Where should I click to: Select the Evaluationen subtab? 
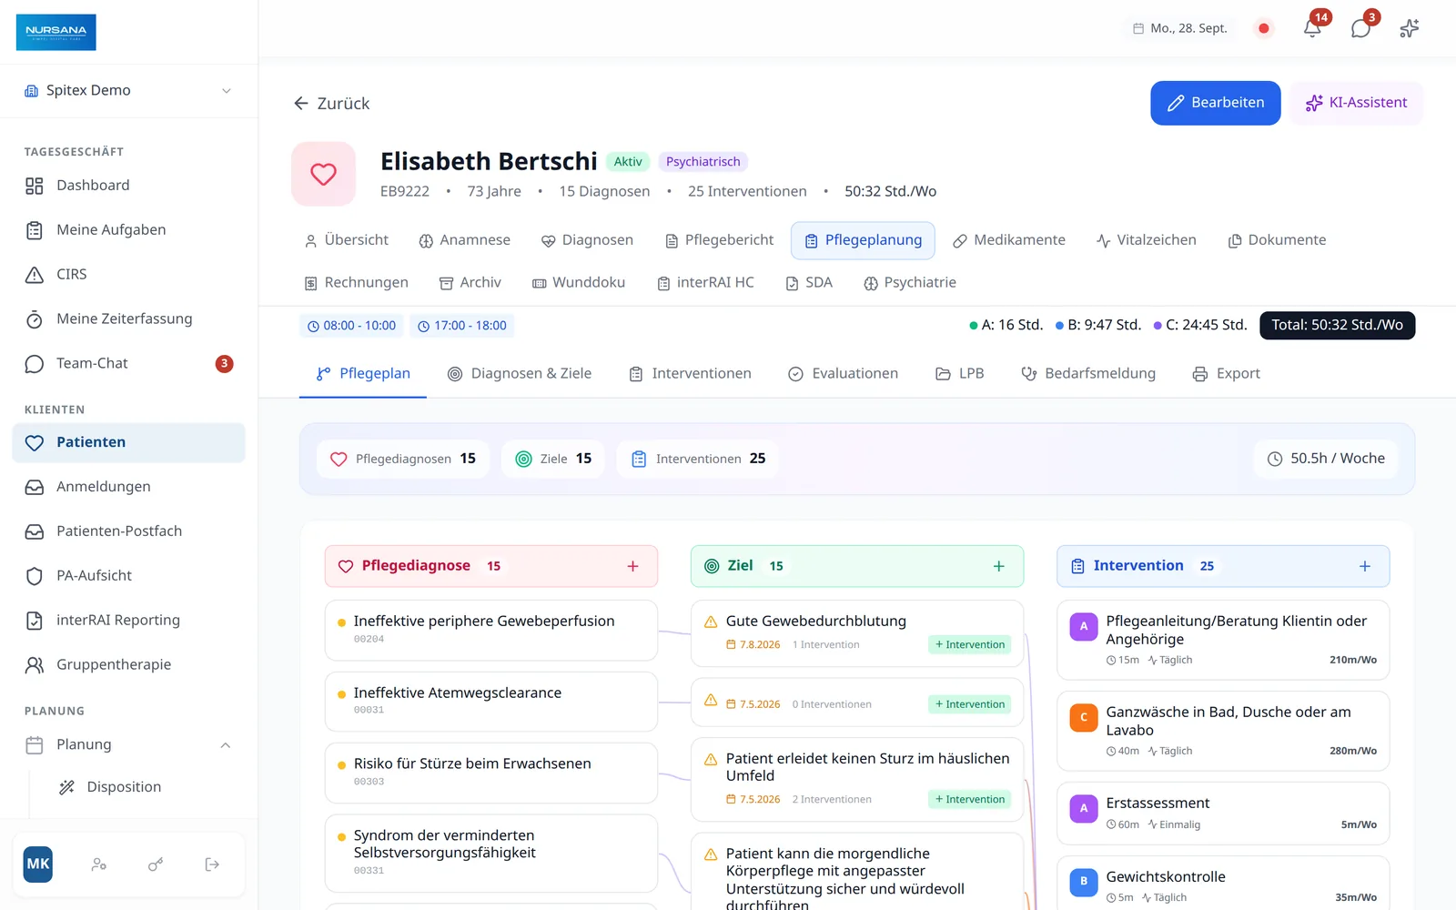[843, 374]
